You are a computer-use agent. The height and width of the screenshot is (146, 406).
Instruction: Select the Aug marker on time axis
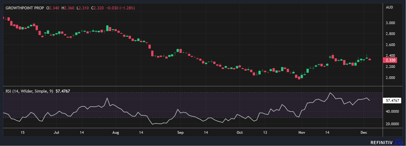116,132
